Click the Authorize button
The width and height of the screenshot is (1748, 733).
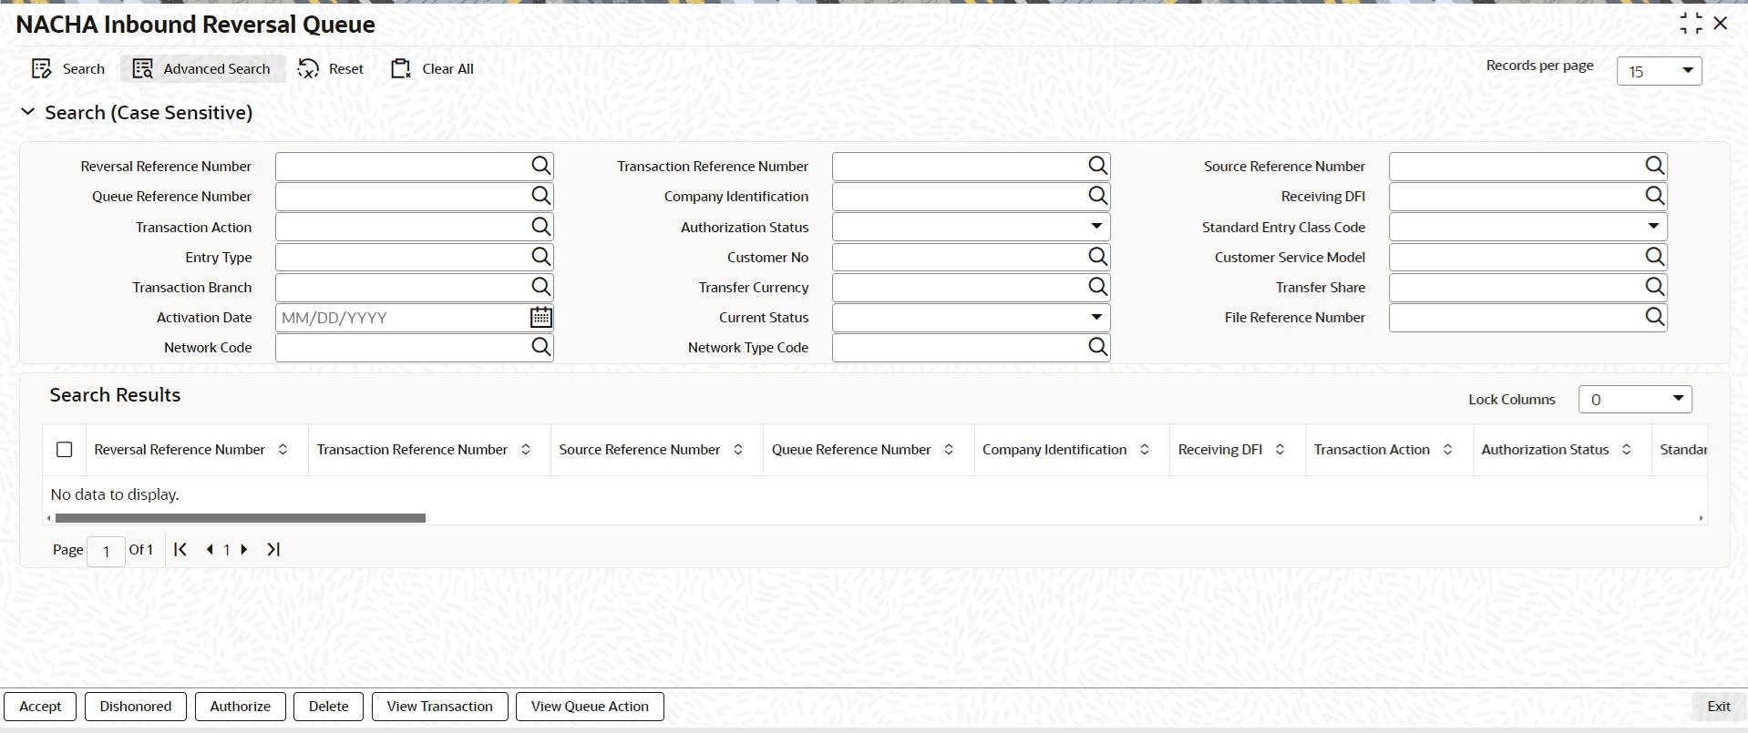[240, 707]
